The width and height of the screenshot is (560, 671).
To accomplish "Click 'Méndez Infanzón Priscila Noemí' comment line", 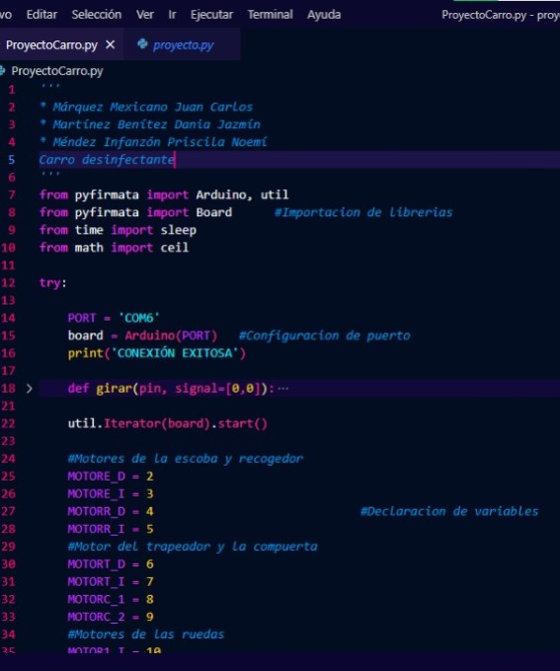I will click(153, 142).
